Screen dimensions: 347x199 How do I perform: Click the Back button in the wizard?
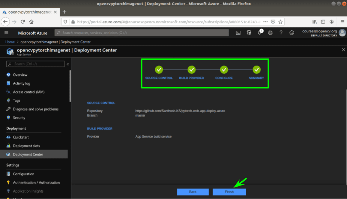click(x=192, y=192)
